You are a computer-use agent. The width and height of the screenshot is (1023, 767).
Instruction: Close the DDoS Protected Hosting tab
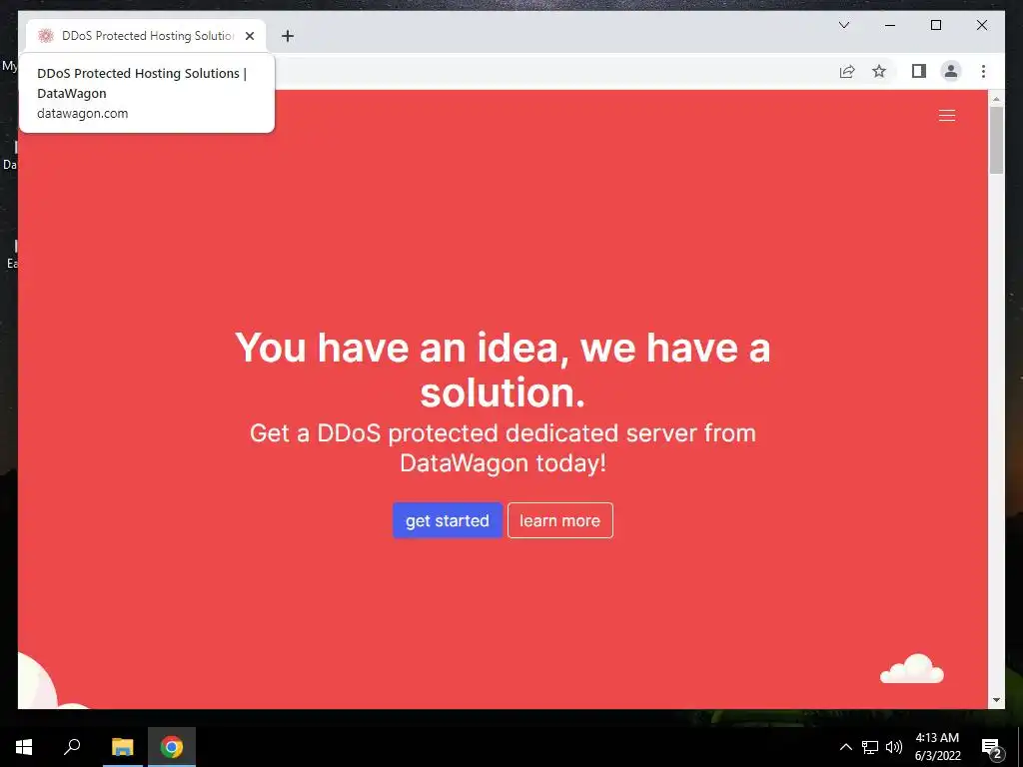point(249,36)
